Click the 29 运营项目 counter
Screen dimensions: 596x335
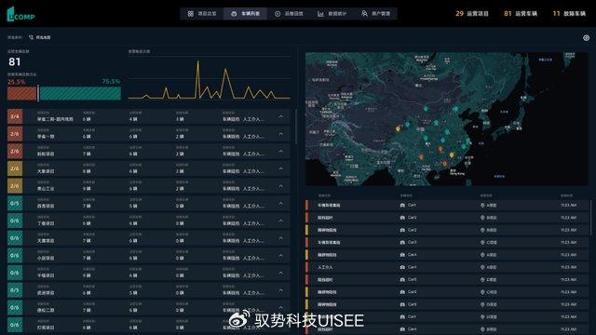click(x=472, y=14)
